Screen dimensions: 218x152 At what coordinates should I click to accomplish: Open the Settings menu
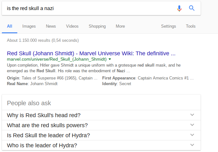pyautogui.click(x=168, y=26)
